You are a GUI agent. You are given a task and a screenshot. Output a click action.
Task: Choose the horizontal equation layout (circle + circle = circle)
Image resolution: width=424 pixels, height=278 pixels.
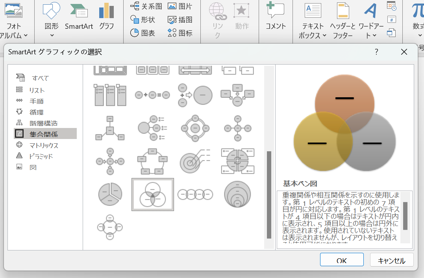pos(152,95)
